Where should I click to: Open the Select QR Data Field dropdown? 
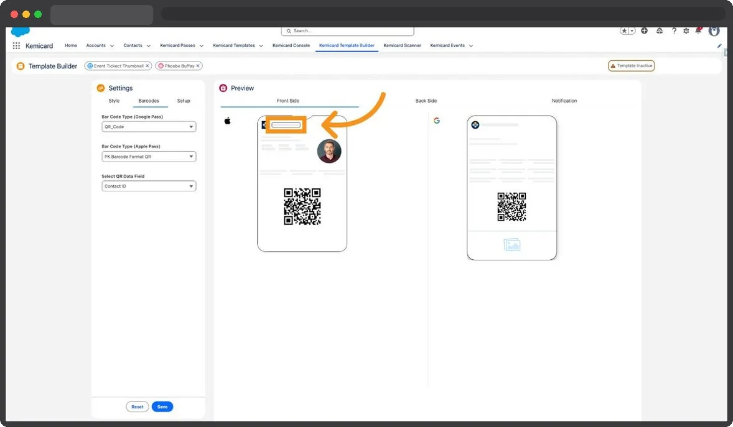point(149,186)
